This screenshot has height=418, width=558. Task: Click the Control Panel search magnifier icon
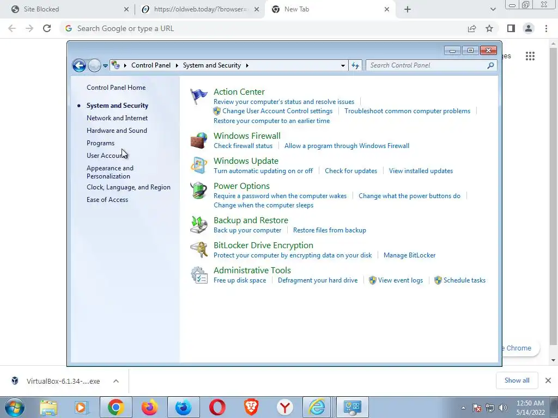[x=490, y=65]
